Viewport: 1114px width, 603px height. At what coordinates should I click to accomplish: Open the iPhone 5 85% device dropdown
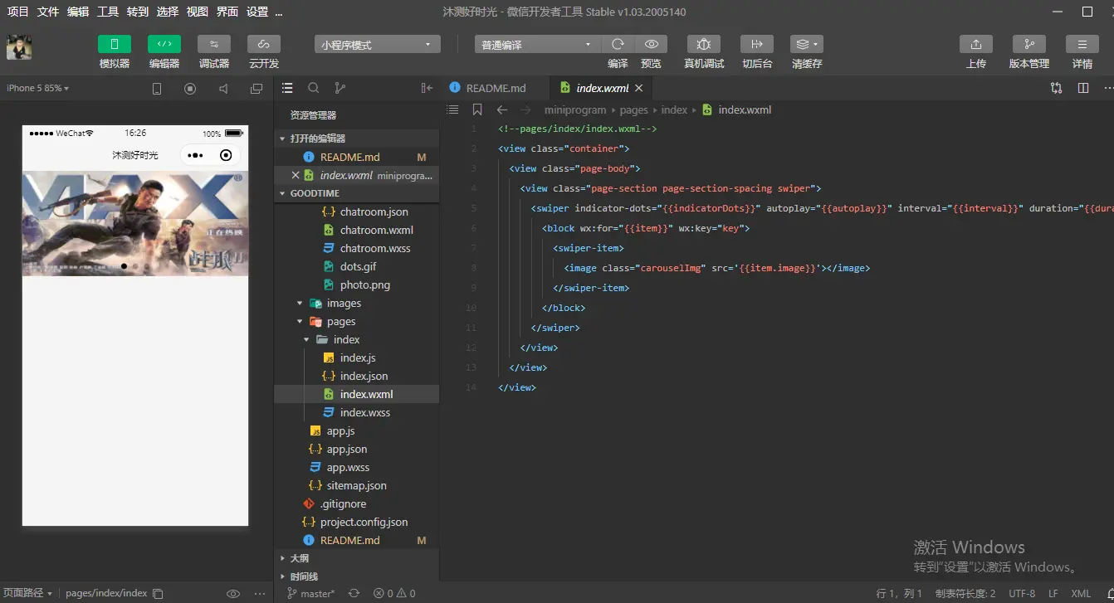(38, 88)
